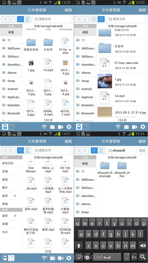Collapse 本地 section header in the elinasoft search screen
148x263 pixels.
pyautogui.click(x=85, y=158)
